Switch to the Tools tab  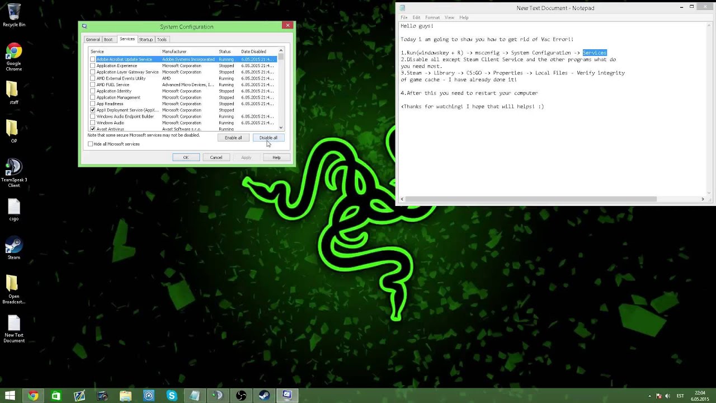[162, 40]
